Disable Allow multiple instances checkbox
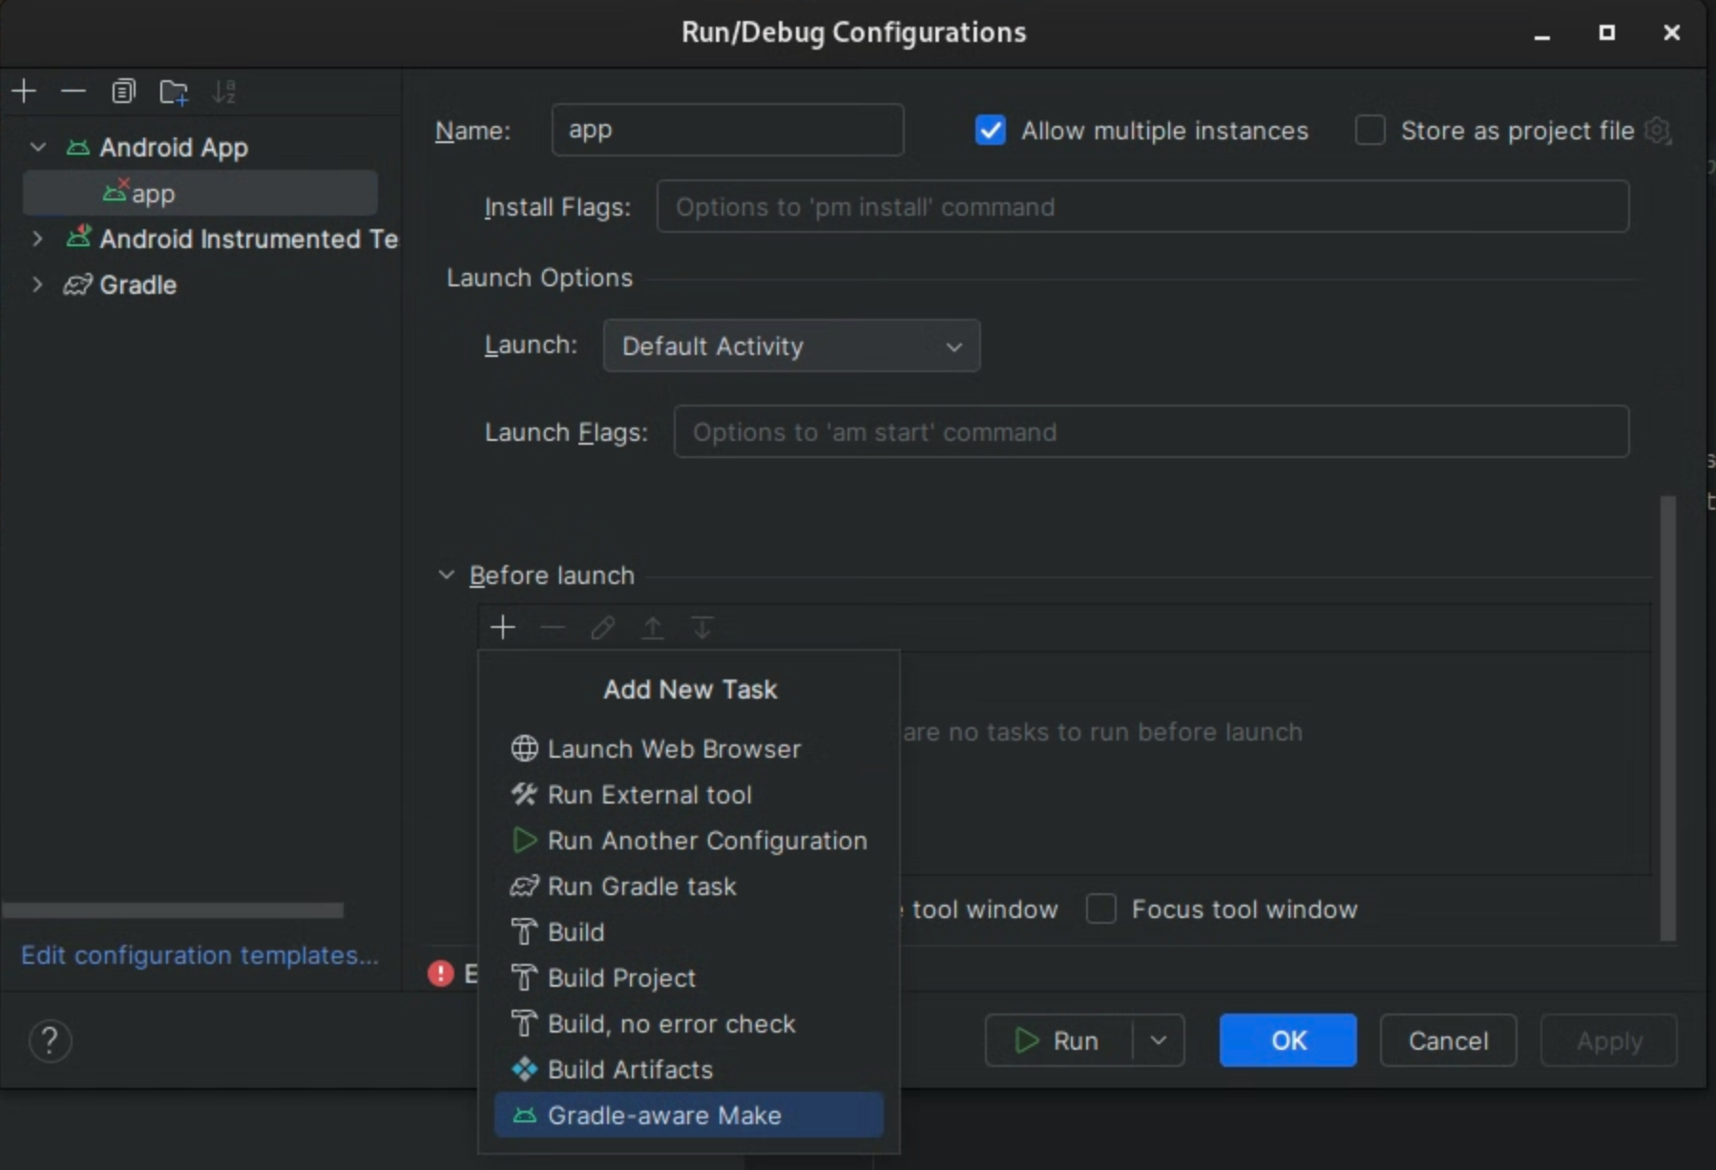Viewport: 1716px width, 1170px height. [x=991, y=131]
